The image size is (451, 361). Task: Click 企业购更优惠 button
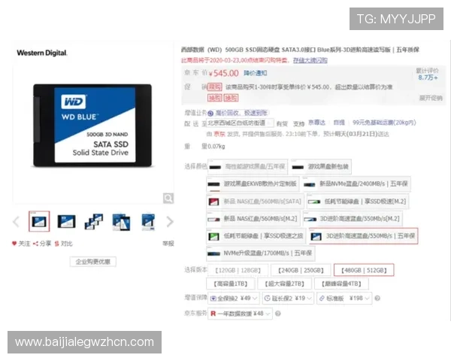coord(93,262)
